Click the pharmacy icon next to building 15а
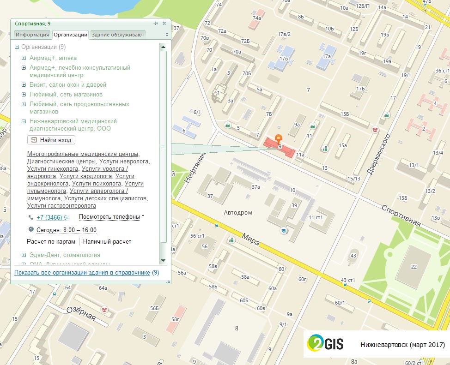The width and height of the screenshot is (450, 365). coord(325,149)
